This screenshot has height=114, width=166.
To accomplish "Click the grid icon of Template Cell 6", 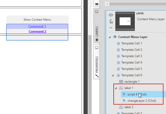I will click(118, 75).
